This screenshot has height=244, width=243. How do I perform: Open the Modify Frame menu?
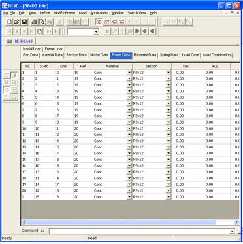(x=64, y=13)
